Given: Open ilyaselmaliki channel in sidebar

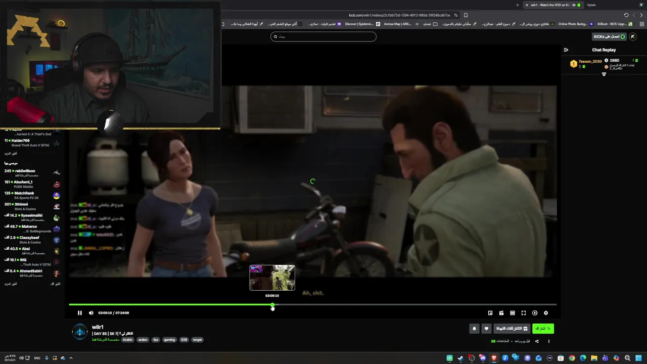Looking at the screenshot, I should (32, 217).
